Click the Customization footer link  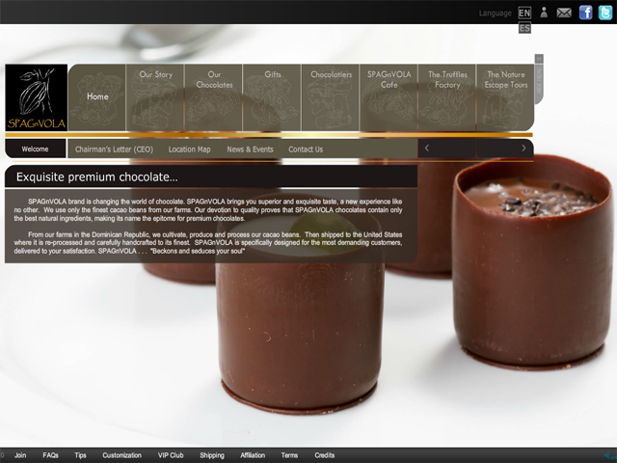pyautogui.click(x=122, y=455)
